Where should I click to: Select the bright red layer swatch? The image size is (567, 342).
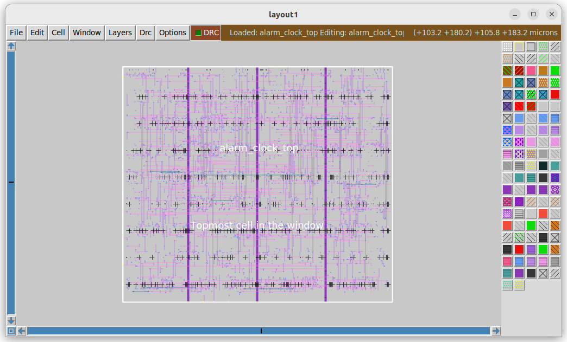(556, 94)
